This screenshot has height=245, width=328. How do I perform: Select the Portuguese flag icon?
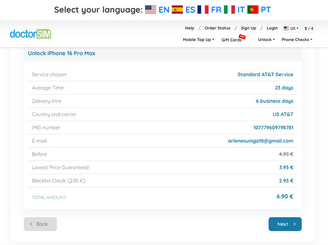[253, 10]
